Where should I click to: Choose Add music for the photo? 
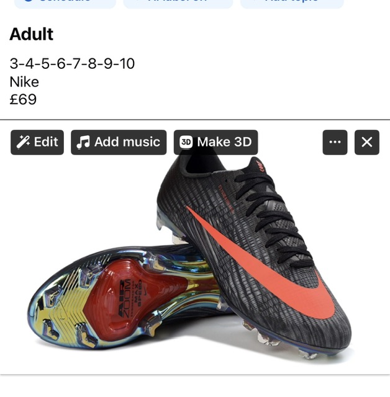pyautogui.click(x=119, y=142)
